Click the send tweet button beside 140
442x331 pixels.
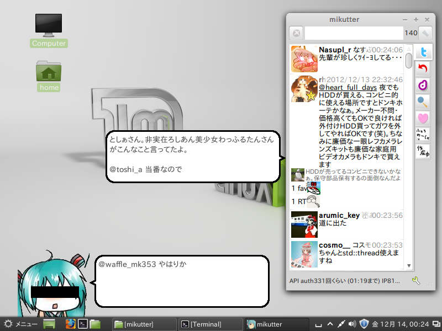pyautogui.click(x=425, y=33)
